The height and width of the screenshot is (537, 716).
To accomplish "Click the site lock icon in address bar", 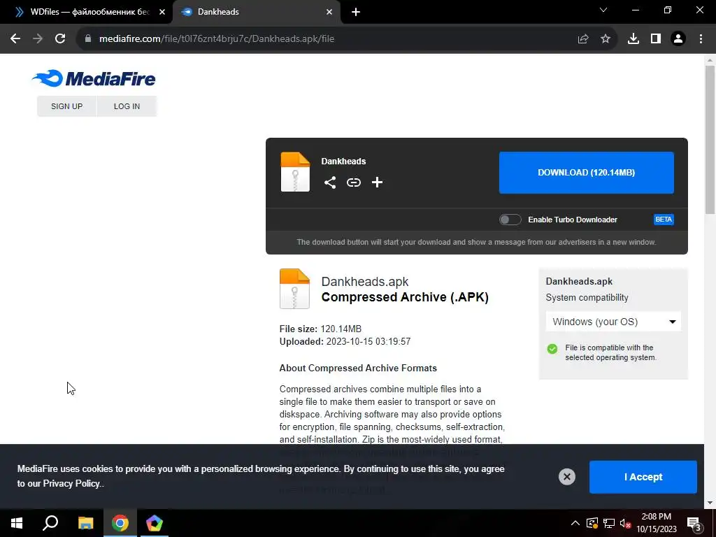I will pyautogui.click(x=88, y=39).
